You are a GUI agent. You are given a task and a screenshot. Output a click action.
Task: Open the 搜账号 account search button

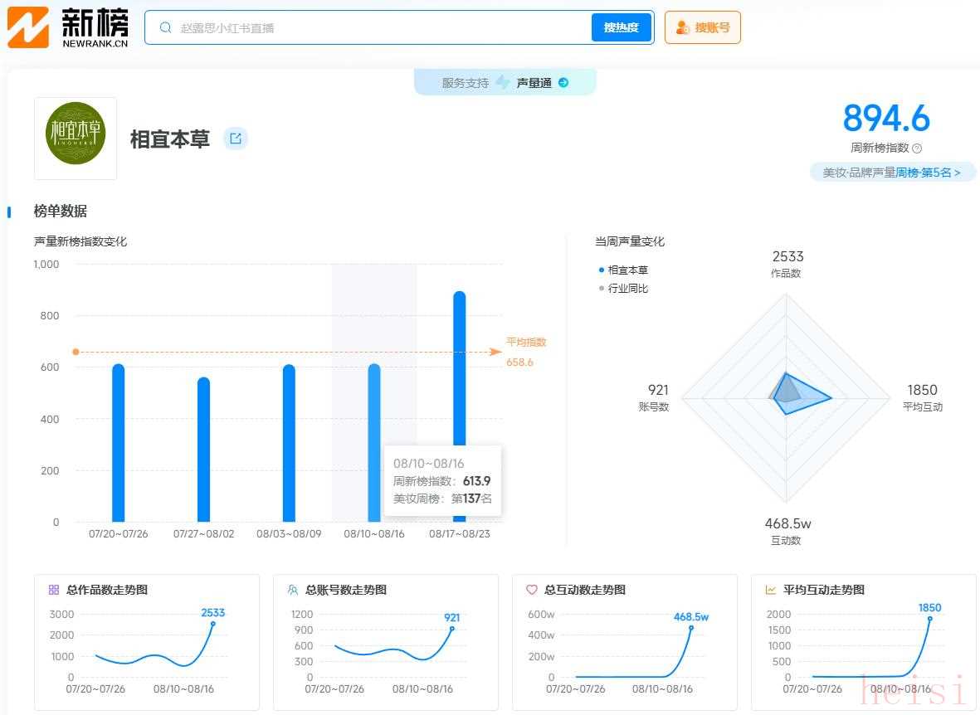(x=703, y=27)
